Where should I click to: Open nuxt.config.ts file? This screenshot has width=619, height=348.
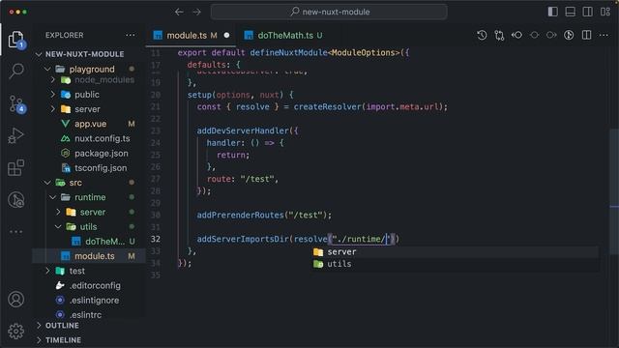coord(89,138)
